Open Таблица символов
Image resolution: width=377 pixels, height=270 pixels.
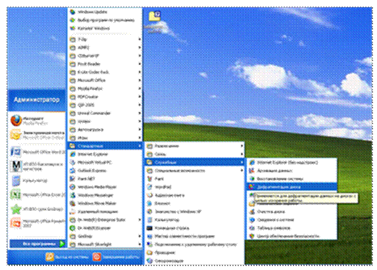292,228
